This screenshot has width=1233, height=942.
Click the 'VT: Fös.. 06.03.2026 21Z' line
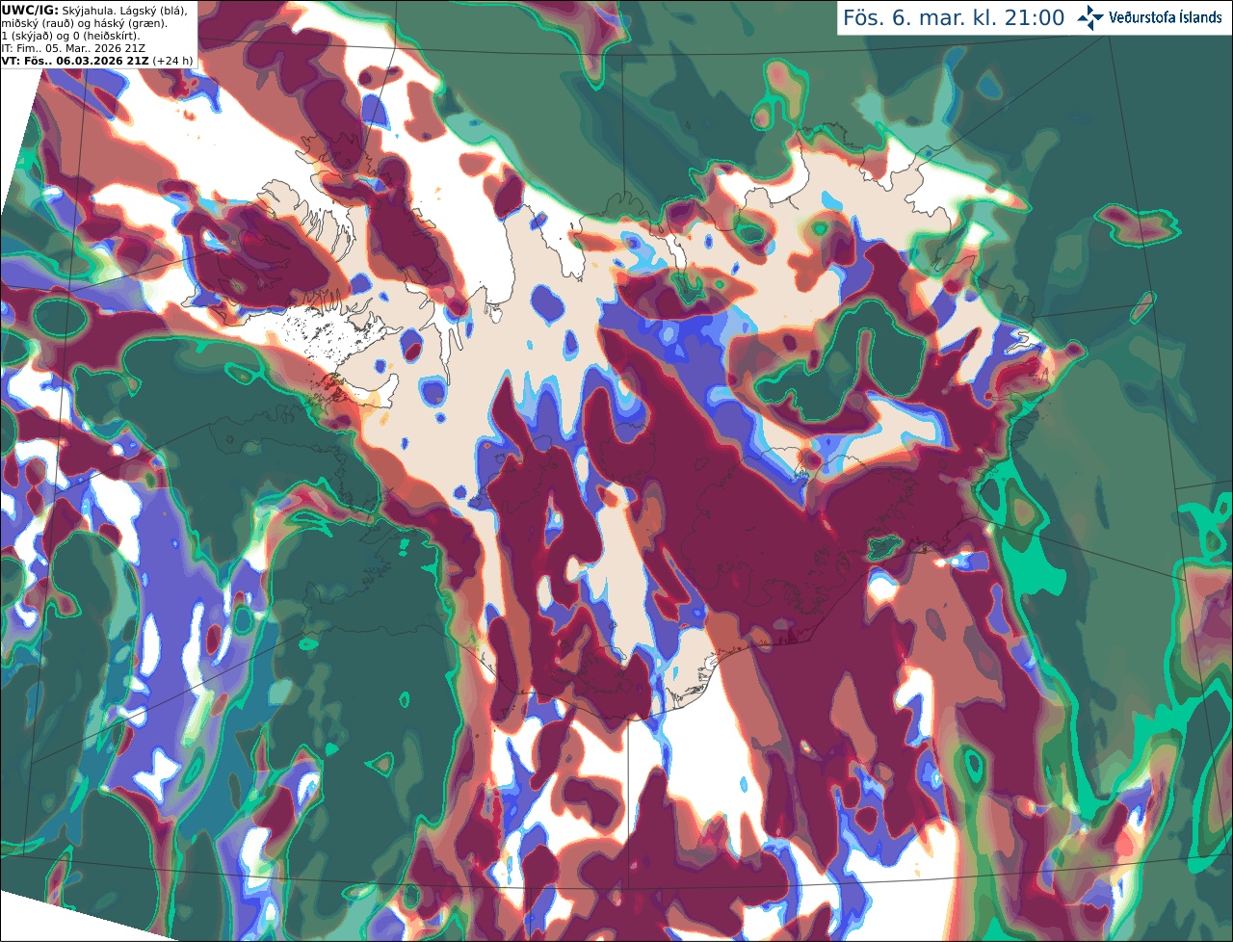pos(74,61)
